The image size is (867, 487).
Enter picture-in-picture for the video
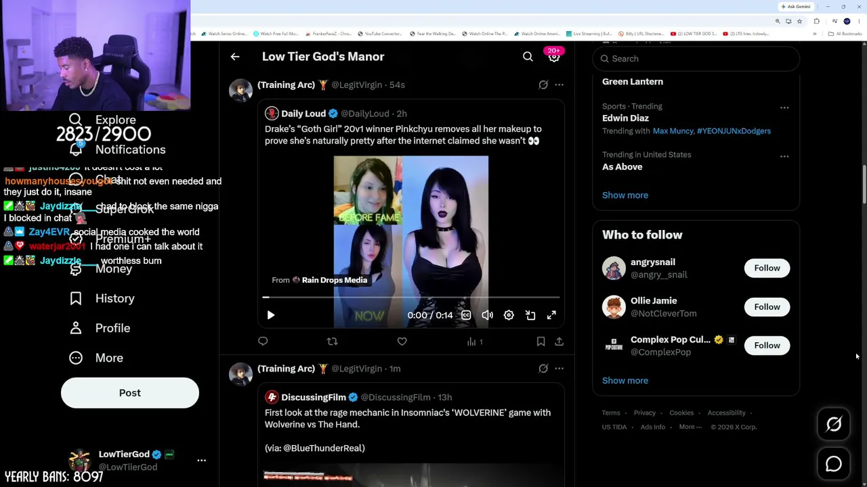[x=530, y=315]
